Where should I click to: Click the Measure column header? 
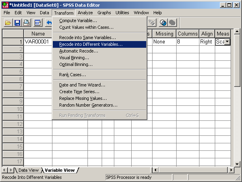coord(223,34)
